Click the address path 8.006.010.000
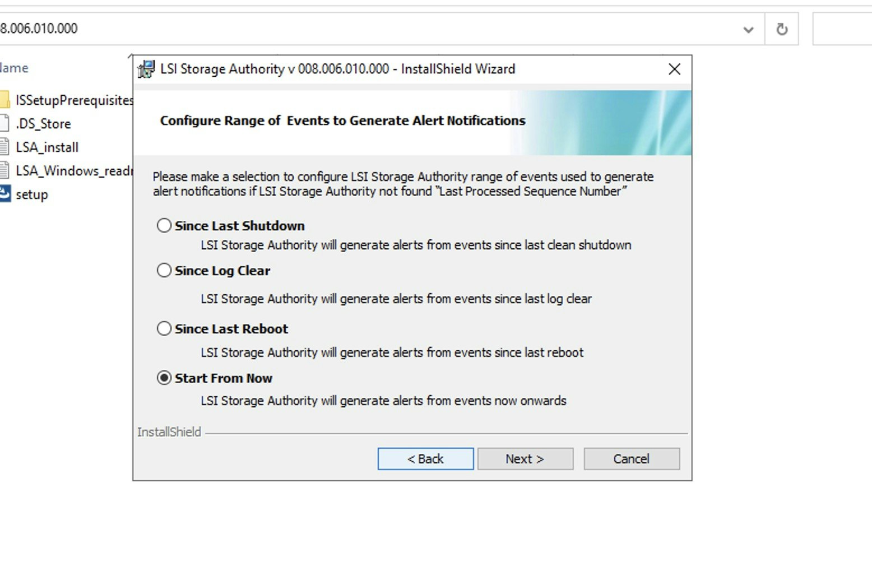The height and width of the screenshot is (585, 872). [39, 29]
